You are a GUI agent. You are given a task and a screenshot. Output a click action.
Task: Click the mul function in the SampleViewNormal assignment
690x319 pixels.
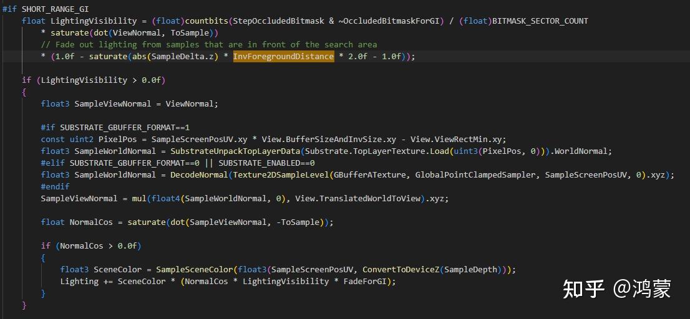pyautogui.click(x=140, y=199)
